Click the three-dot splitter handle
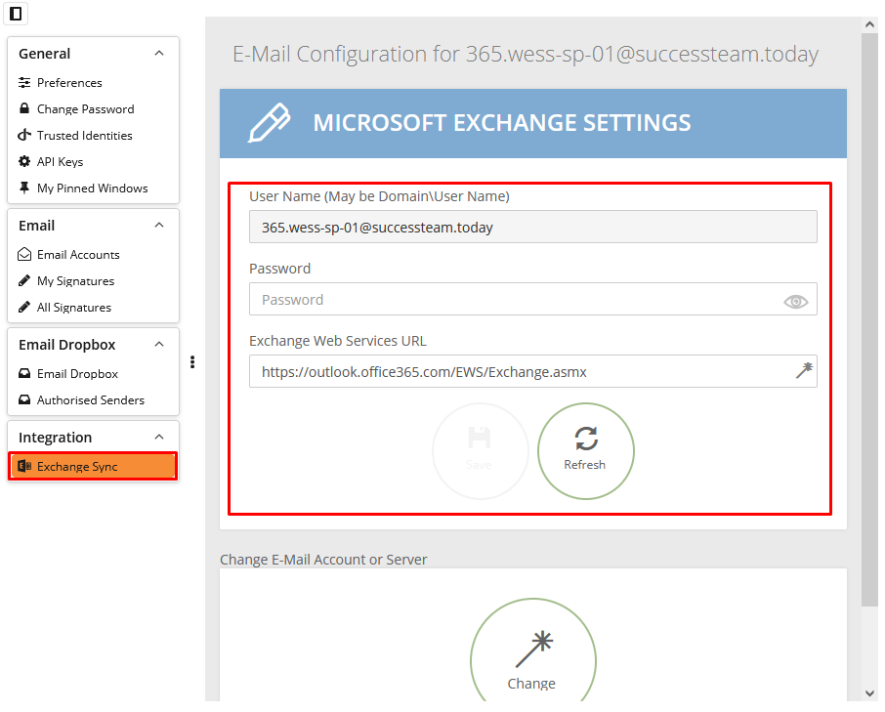 tap(192, 362)
